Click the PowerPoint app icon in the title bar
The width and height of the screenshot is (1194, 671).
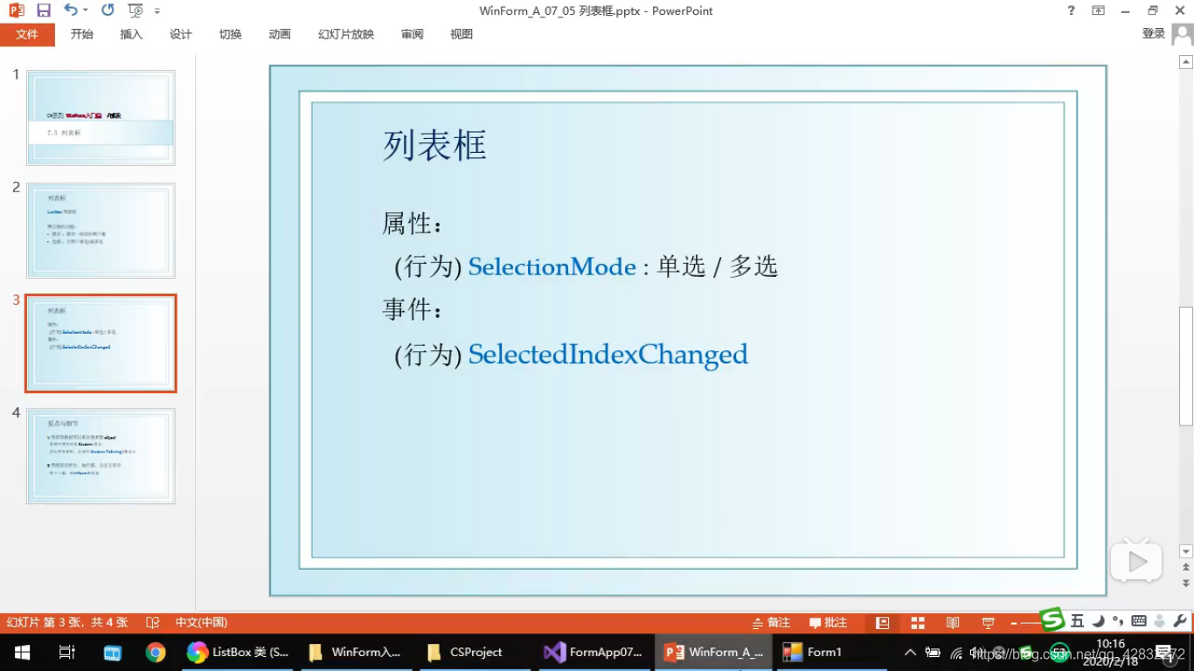point(16,10)
